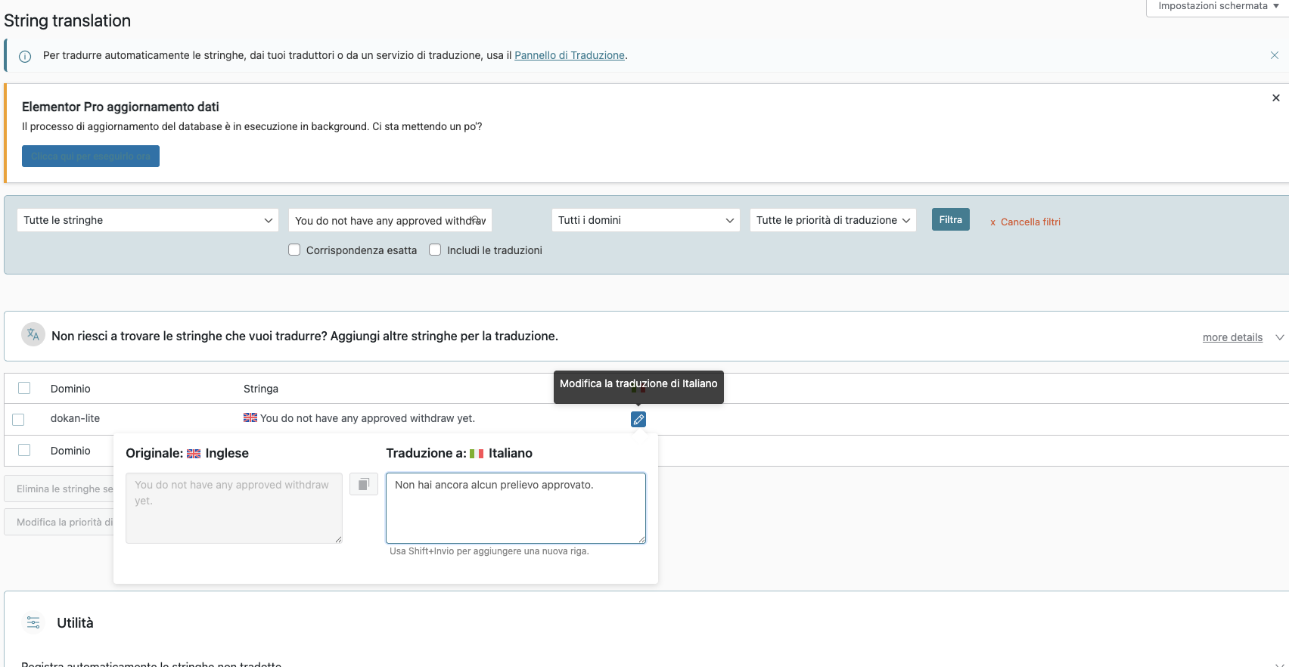Open Tutte le priorità di traduzione dropdown
This screenshot has width=1289, height=667.
(833, 220)
